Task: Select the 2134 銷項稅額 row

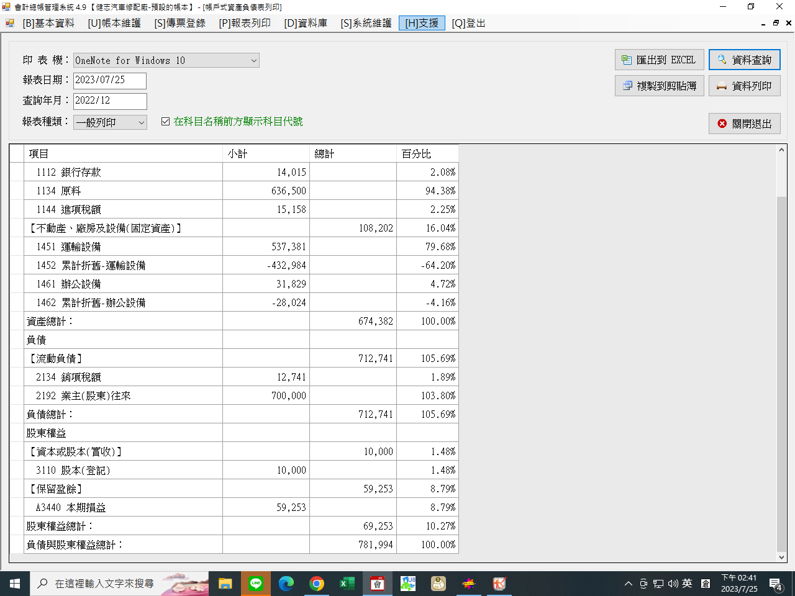Action: [x=235, y=377]
